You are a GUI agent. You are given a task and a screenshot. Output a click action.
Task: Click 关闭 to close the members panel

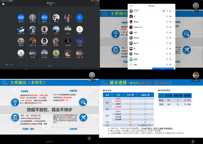pos(131,6)
